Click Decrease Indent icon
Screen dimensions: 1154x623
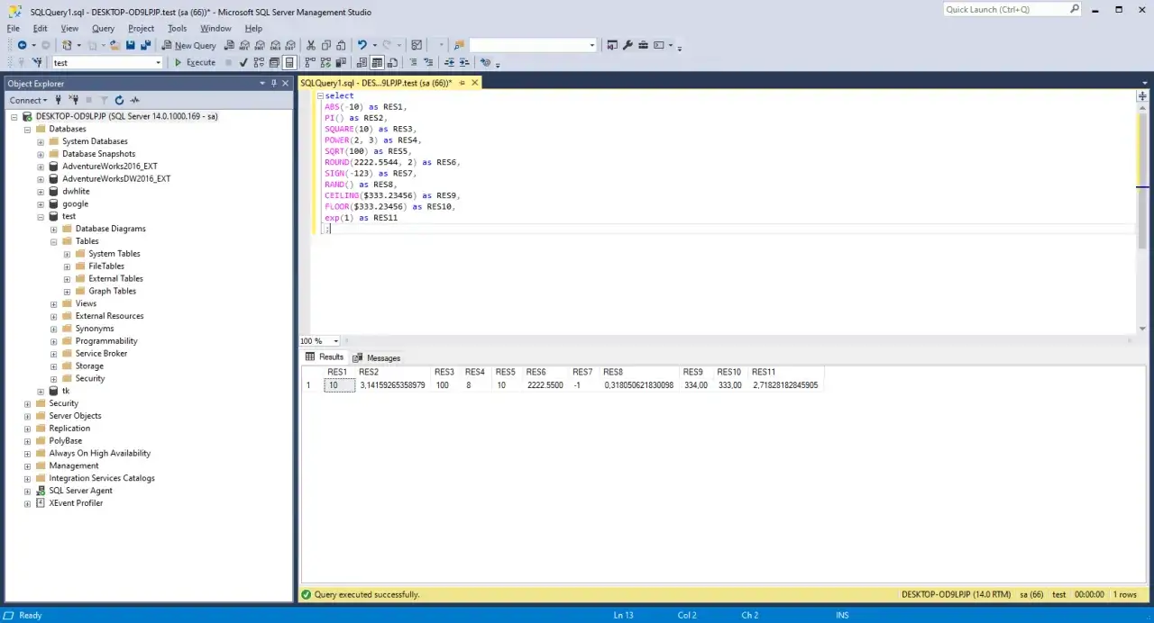tap(449, 62)
